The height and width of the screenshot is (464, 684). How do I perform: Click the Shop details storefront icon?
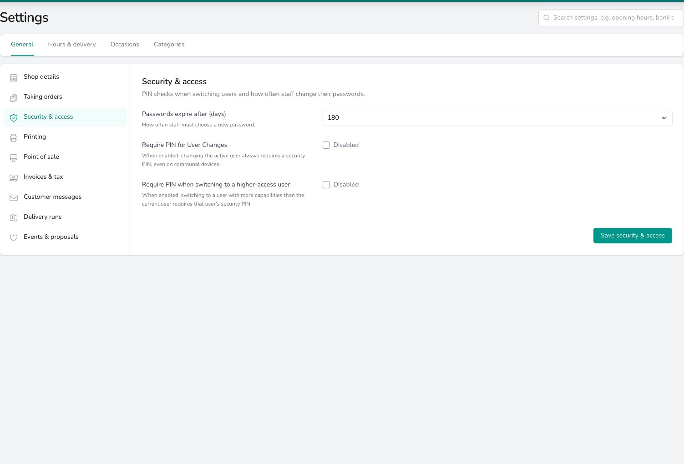[x=14, y=77]
